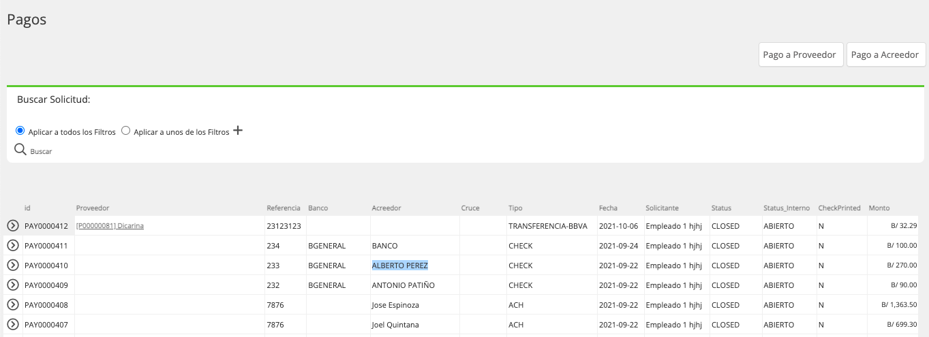This screenshot has width=929, height=337.
Task: Click CheckPrinted column header
Action: coord(839,208)
